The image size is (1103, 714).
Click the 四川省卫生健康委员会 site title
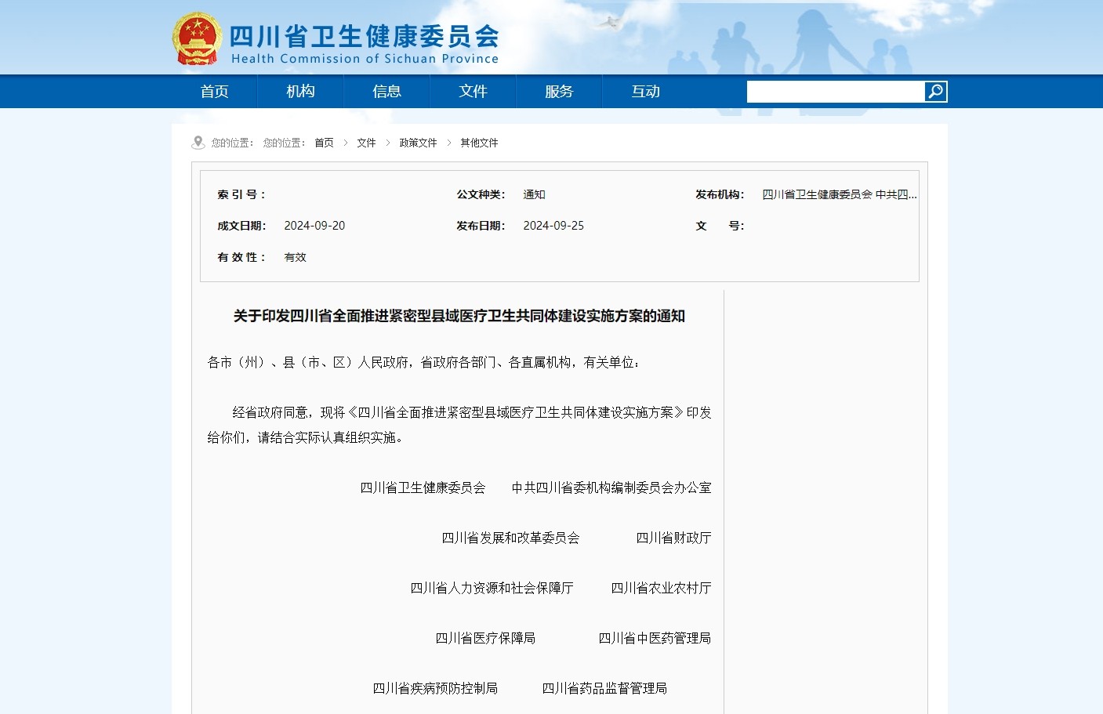click(365, 36)
